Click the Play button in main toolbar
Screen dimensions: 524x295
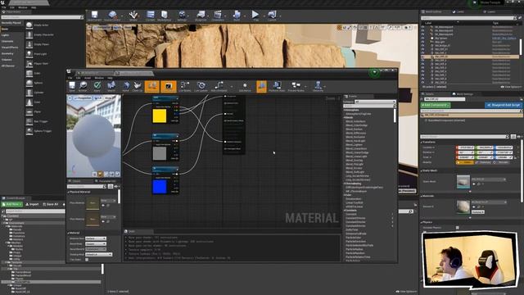pos(255,16)
